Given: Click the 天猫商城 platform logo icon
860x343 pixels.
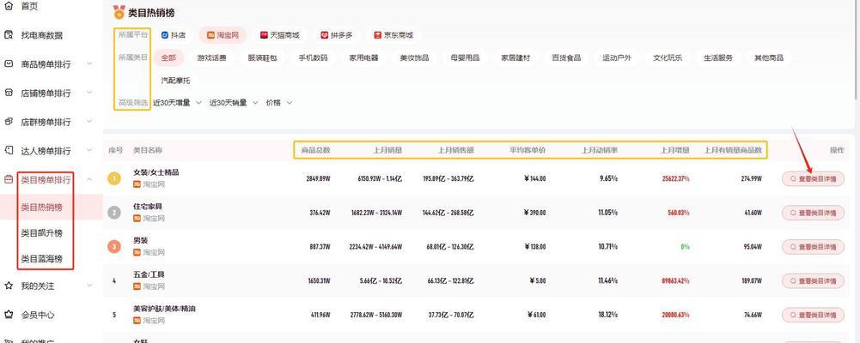Looking at the screenshot, I should click(x=264, y=35).
